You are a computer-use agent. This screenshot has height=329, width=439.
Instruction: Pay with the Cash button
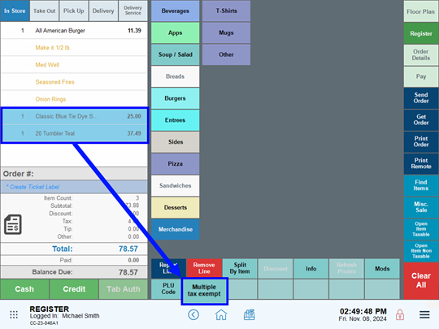(24, 289)
